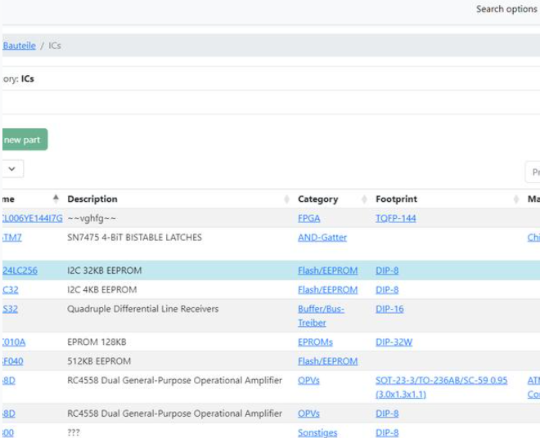The width and height of the screenshot is (540, 438).
Task: Open DIP-8 footprint in second RC4558 row
Action: pyautogui.click(x=387, y=413)
